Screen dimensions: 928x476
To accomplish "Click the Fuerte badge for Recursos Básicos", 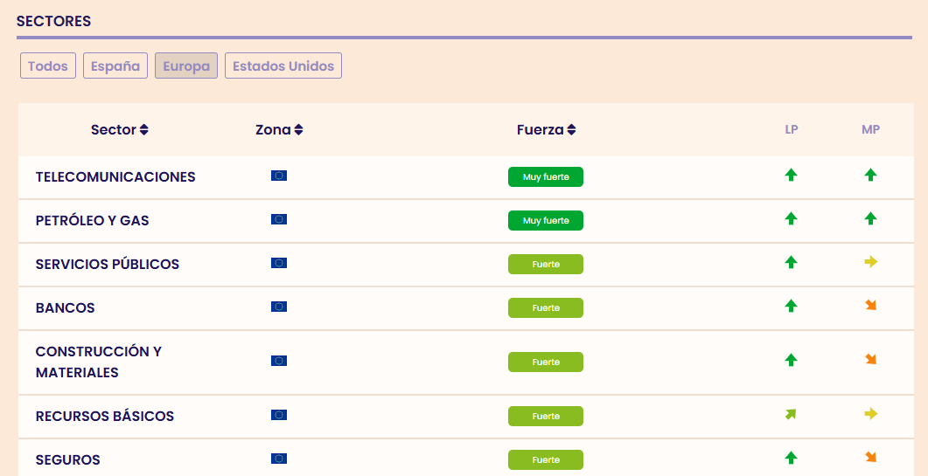I will 546,417.
